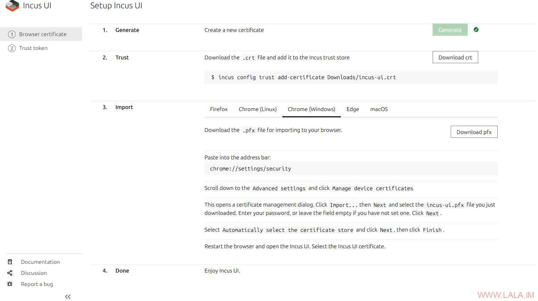Screen dimensions: 538x301
Task: Click the step 2 circle icon
Action: point(12,48)
